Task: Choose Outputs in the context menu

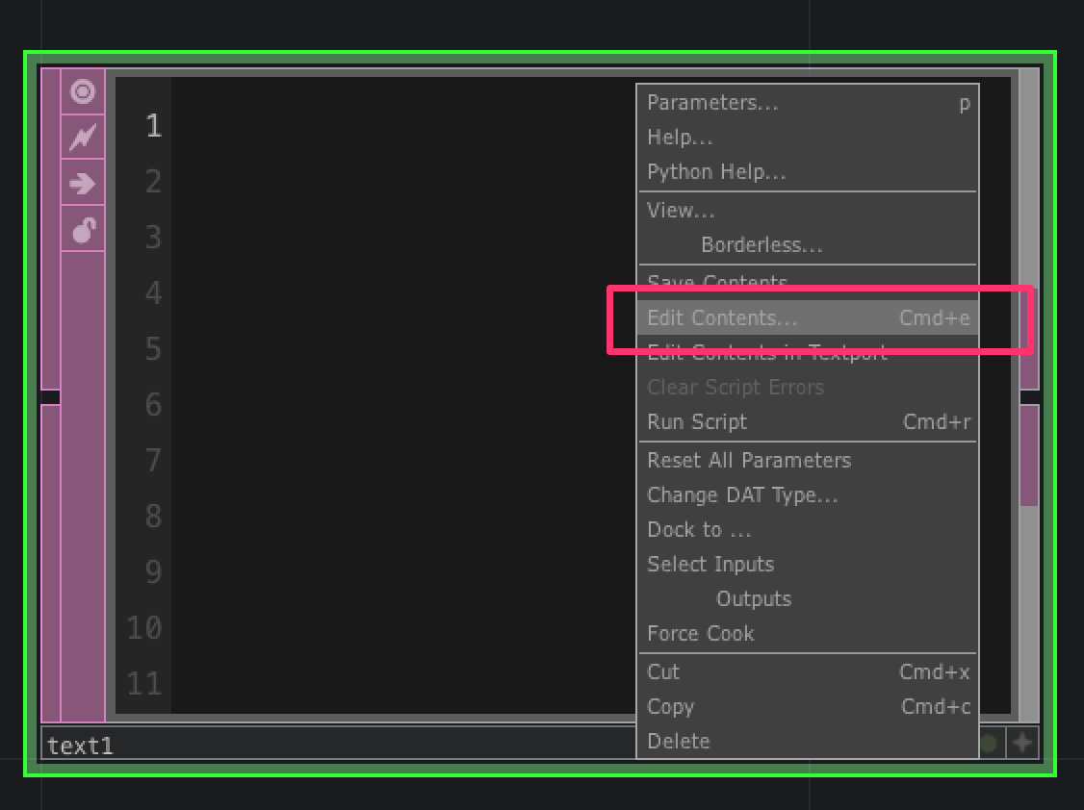Action: 807,598
